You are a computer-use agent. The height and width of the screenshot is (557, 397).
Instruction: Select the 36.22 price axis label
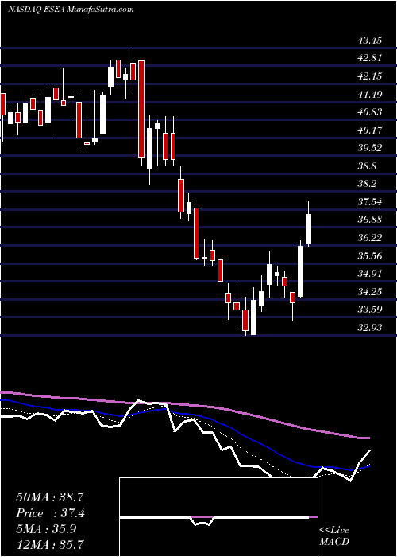coord(370,238)
